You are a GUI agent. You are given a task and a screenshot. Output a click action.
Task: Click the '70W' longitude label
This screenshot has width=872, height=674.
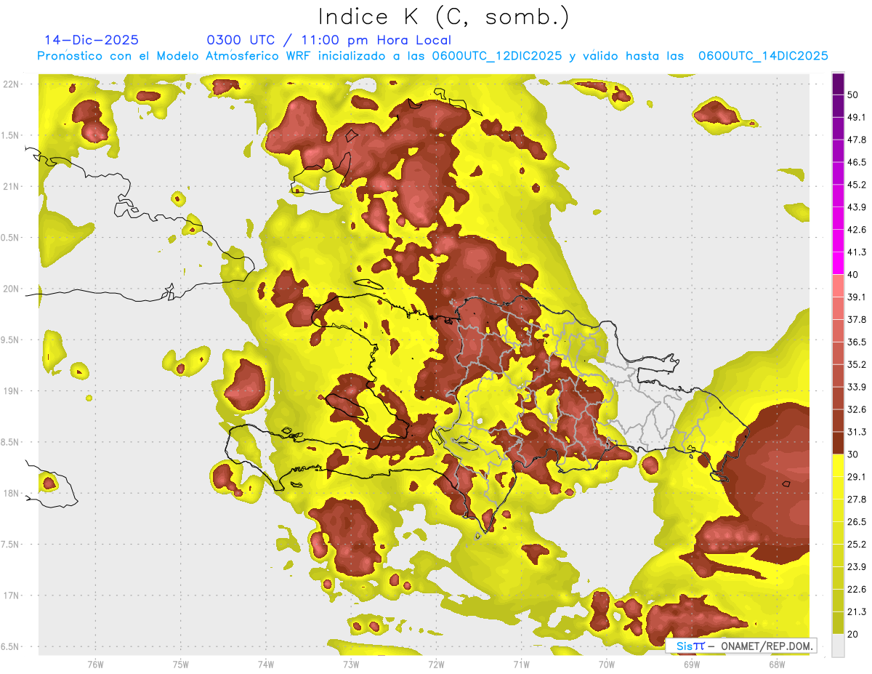(x=606, y=665)
